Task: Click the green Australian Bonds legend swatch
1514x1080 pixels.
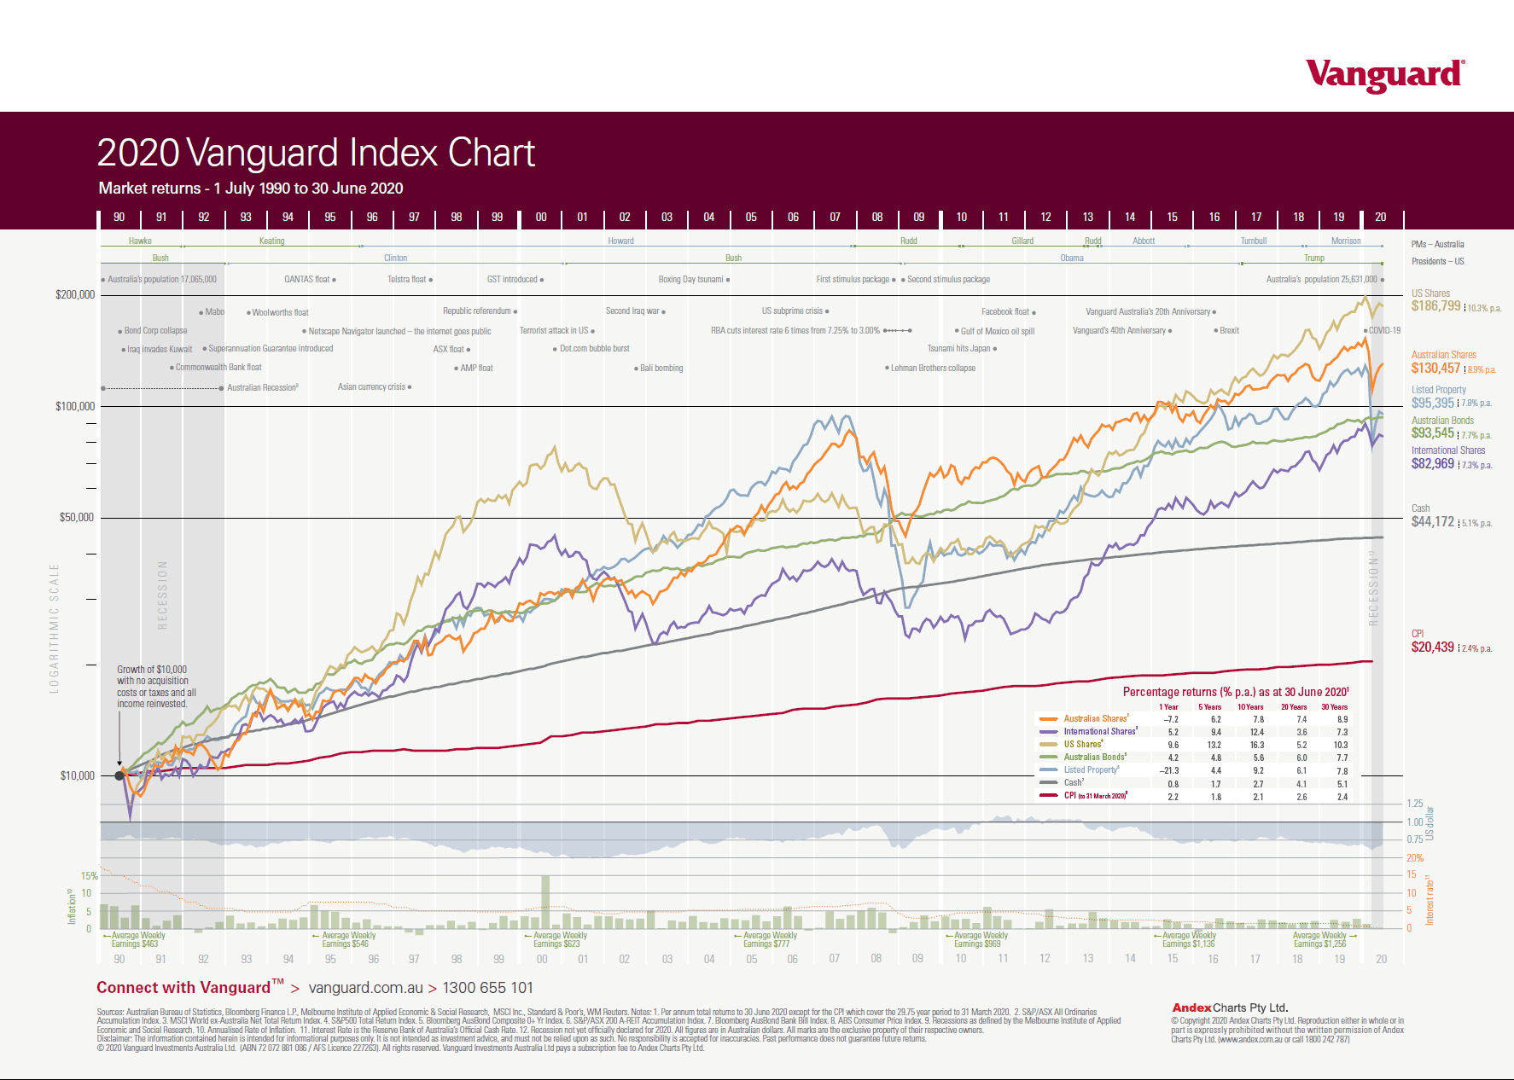Action: [1048, 758]
